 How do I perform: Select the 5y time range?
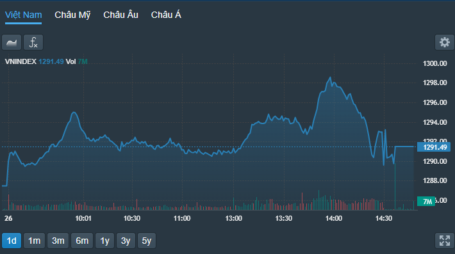[x=147, y=241]
